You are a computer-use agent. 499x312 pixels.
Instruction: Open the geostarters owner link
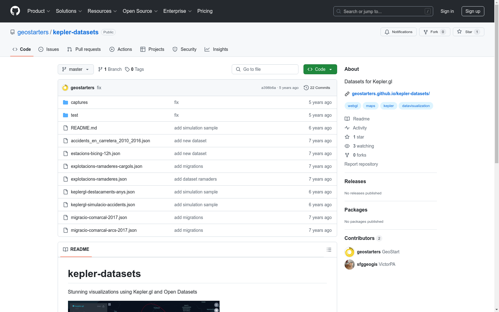[33, 32]
